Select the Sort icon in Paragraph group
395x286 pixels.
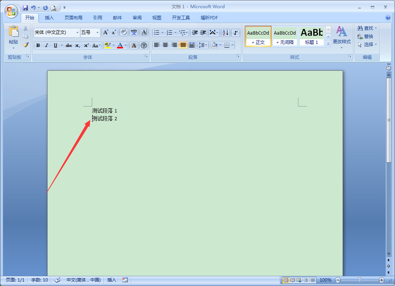pyautogui.click(x=225, y=32)
